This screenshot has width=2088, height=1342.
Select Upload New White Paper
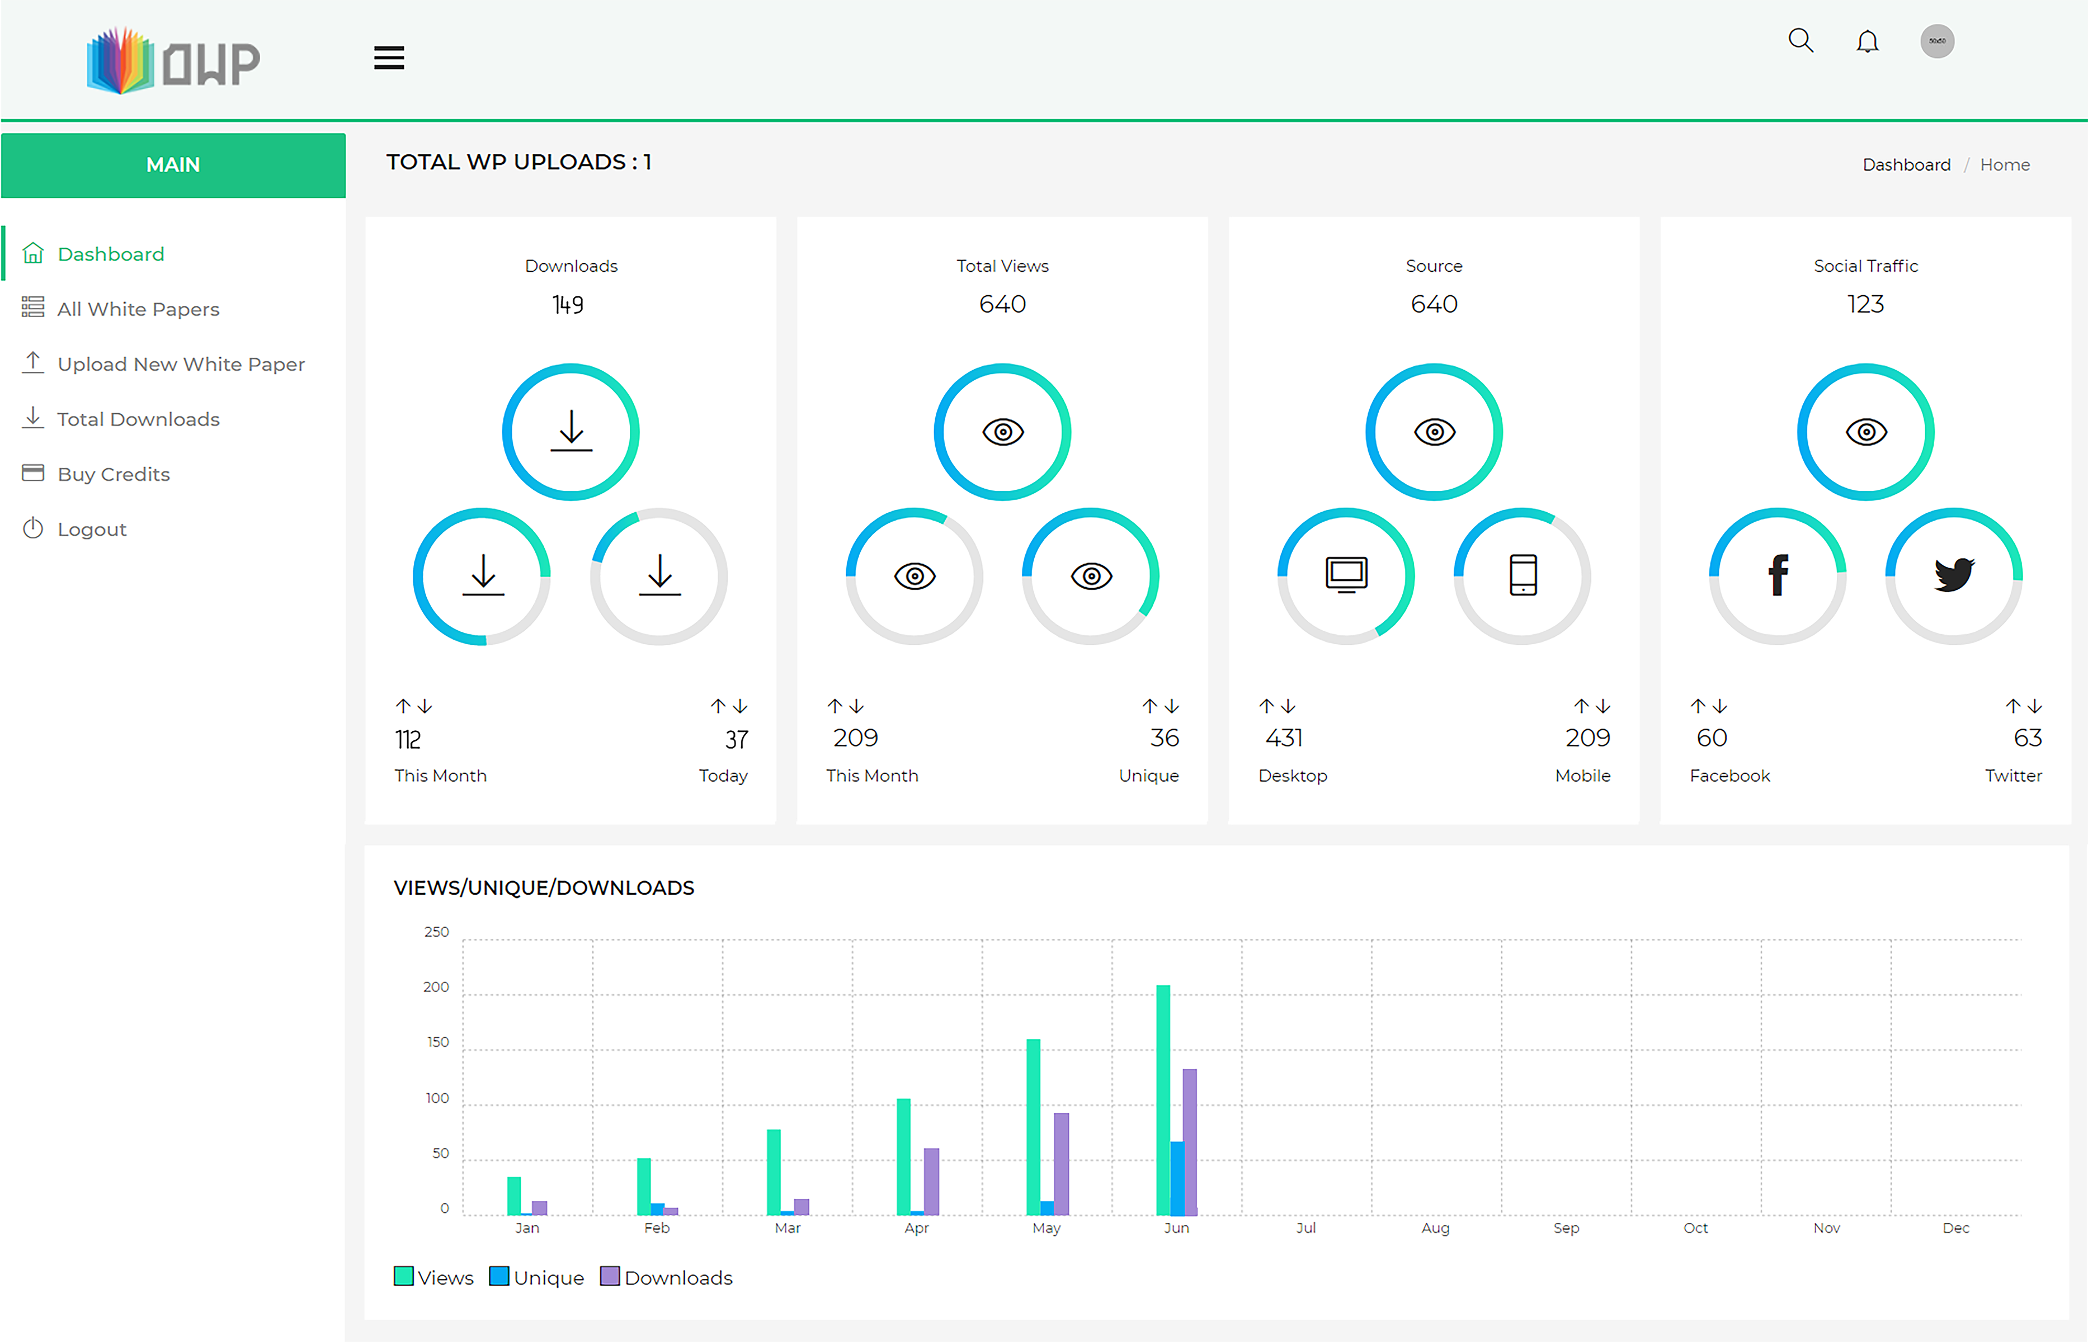(181, 364)
